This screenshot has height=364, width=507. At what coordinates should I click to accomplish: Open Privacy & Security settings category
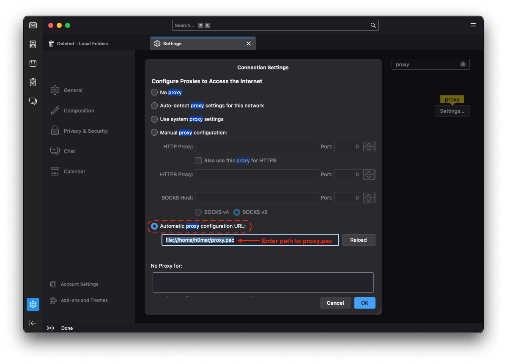tap(85, 131)
